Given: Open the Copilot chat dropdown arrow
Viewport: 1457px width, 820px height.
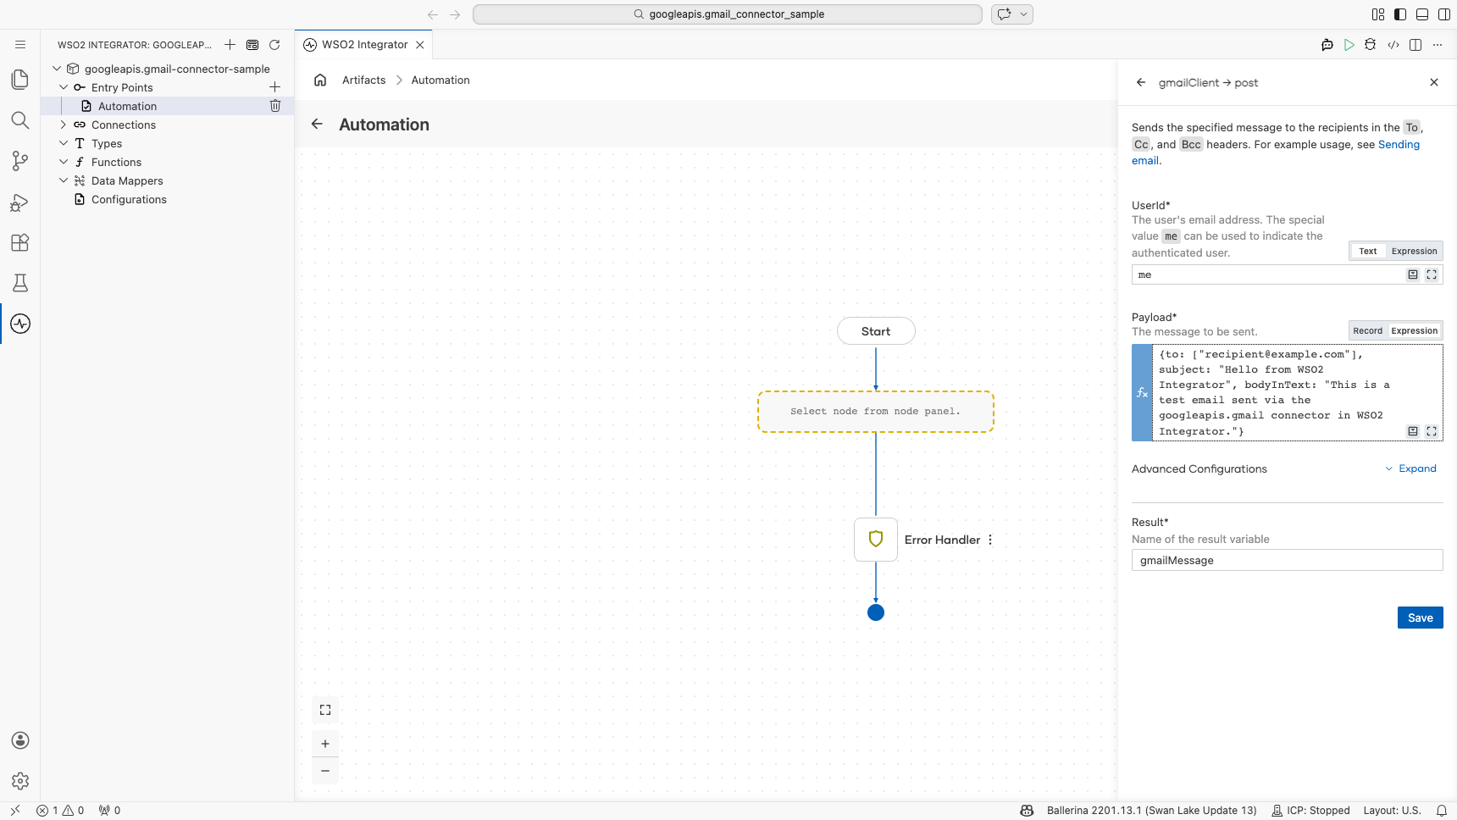Looking at the screenshot, I should point(1024,14).
